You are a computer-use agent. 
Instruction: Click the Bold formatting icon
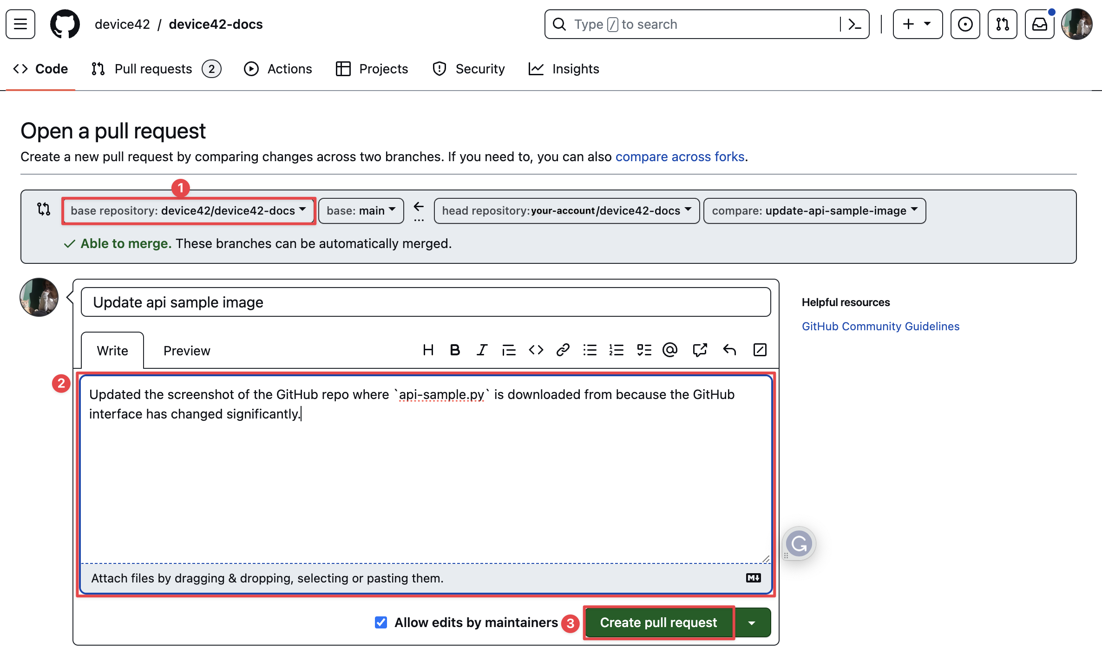(x=455, y=350)
